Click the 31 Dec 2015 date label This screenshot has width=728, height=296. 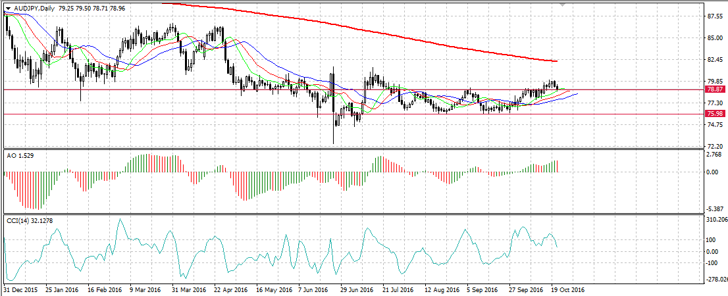18,289
